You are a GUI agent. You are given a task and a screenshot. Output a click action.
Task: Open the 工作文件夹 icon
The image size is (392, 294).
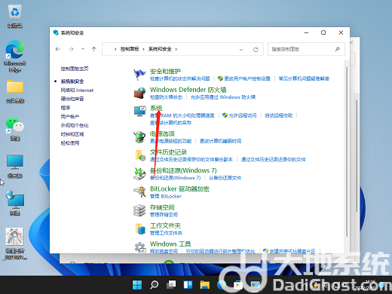tap(140, 229)
